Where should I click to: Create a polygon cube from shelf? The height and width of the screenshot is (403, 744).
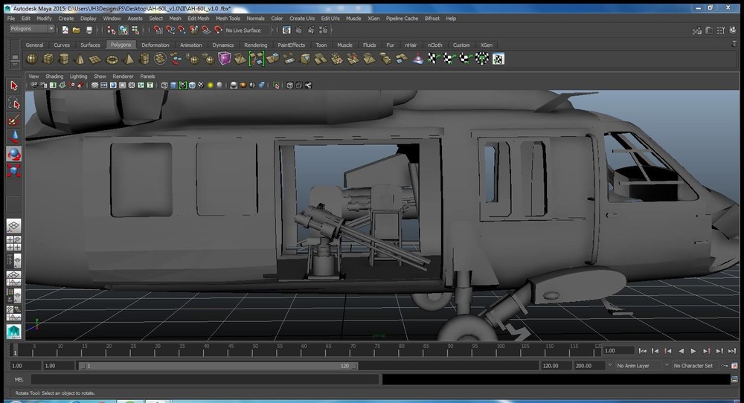(48, 59)
